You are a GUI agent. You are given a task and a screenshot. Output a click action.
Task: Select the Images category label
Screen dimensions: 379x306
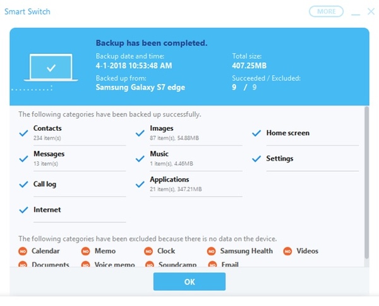click(162, 128)
